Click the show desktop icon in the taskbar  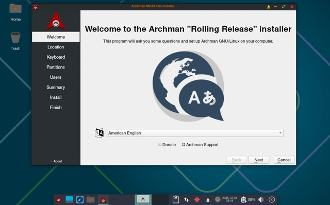pyautogui.click(x=69, y=199)
